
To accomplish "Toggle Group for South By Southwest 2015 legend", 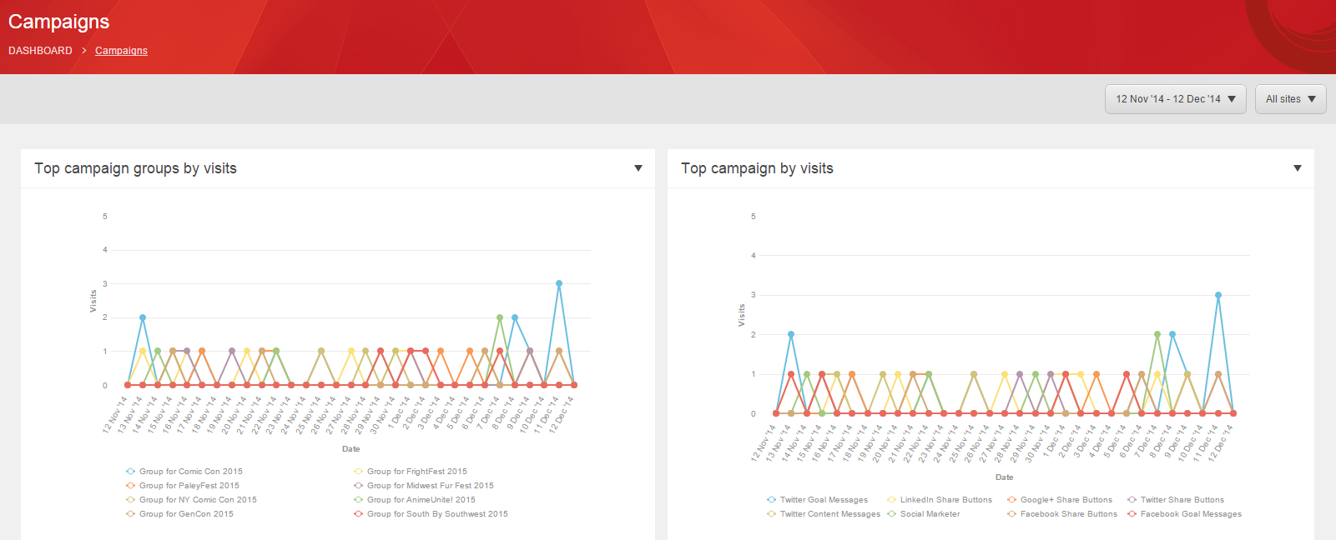I will [x=431, y=514].
